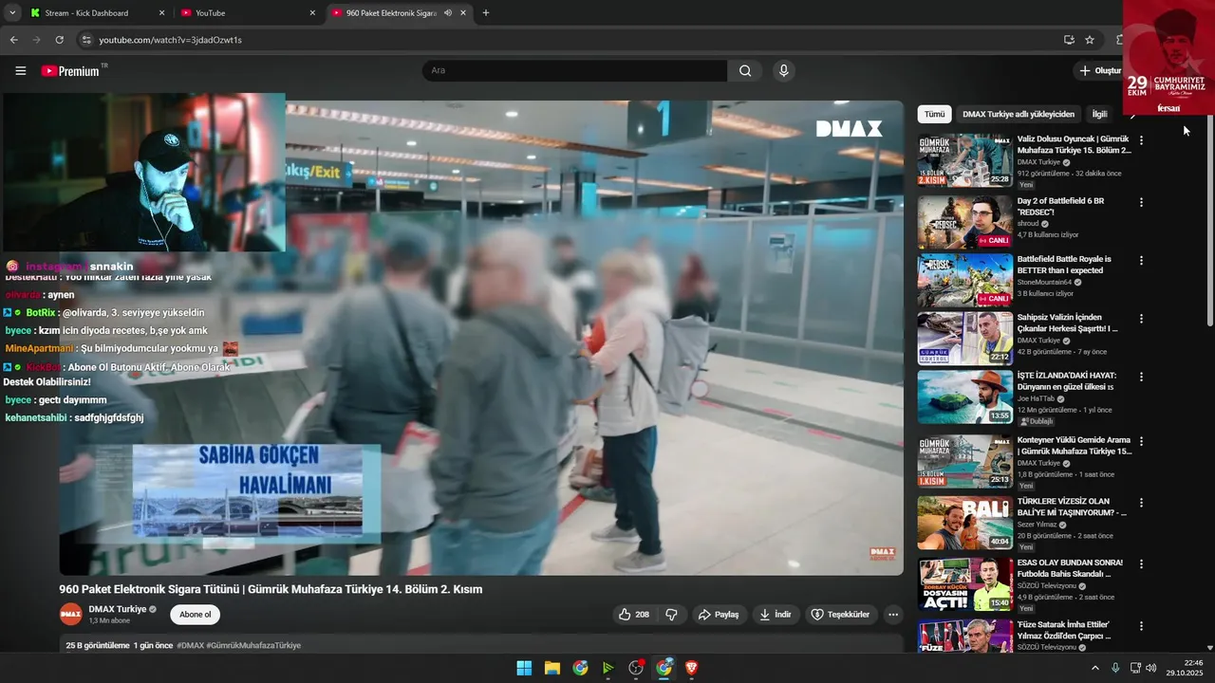
Task: Click the Paylaş share button
Action: coord(719,615)
